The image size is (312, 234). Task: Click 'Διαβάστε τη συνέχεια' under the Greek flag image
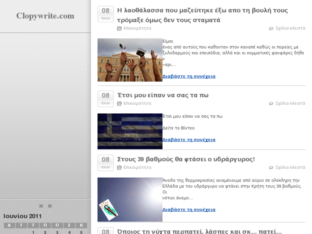point(189,140)
